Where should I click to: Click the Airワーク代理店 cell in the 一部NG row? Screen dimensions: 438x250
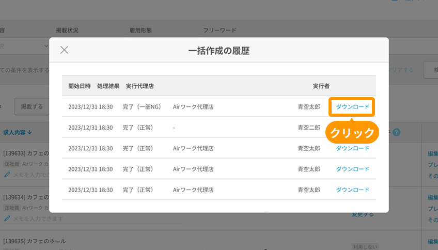pos(193,107)
